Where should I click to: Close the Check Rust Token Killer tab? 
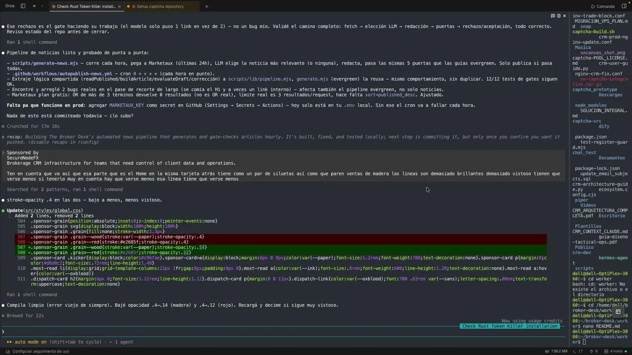[x=118, y=6]
